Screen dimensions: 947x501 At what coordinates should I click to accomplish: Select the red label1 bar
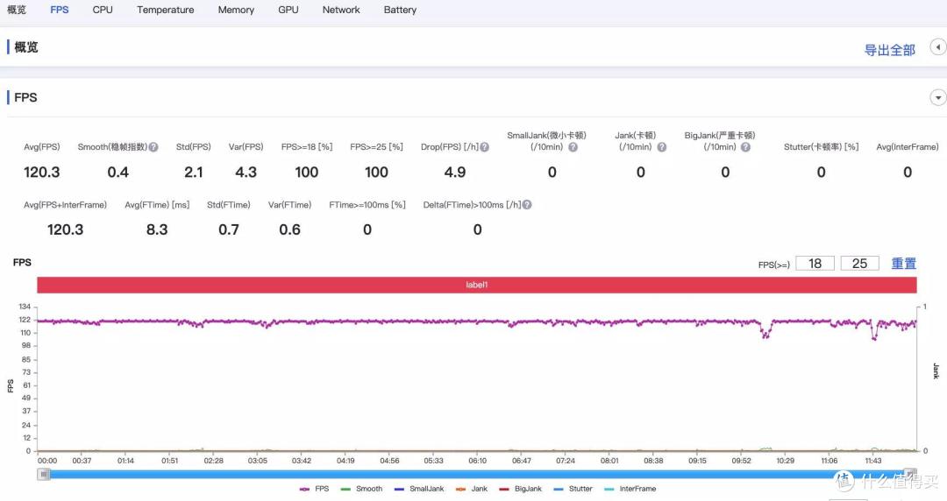coord(476,285)
